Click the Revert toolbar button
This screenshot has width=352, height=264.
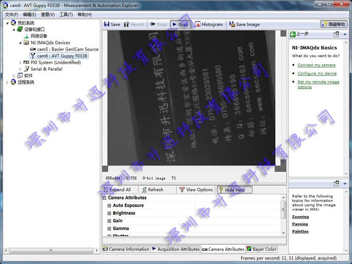[134, 24]
